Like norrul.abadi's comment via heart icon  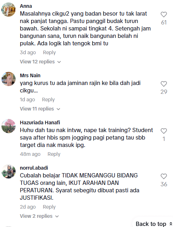tap(164, 176)
